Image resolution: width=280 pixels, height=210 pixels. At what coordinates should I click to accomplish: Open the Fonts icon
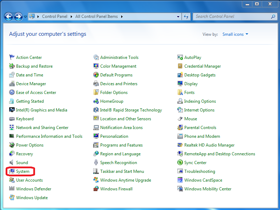180,92
